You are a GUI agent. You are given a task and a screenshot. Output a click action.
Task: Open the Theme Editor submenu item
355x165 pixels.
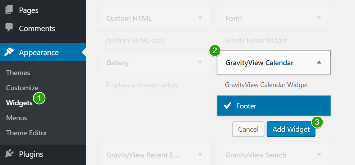coord(27,133)
